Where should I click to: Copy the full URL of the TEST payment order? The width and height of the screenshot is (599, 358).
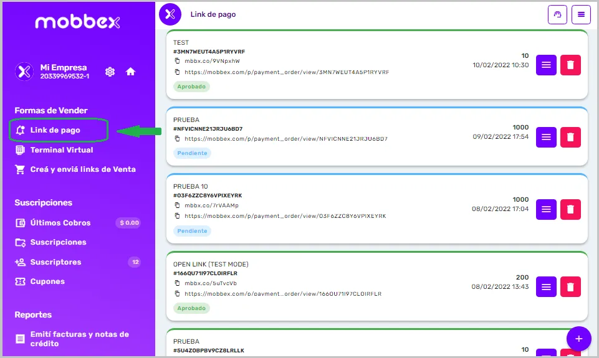tap(177, 72)
